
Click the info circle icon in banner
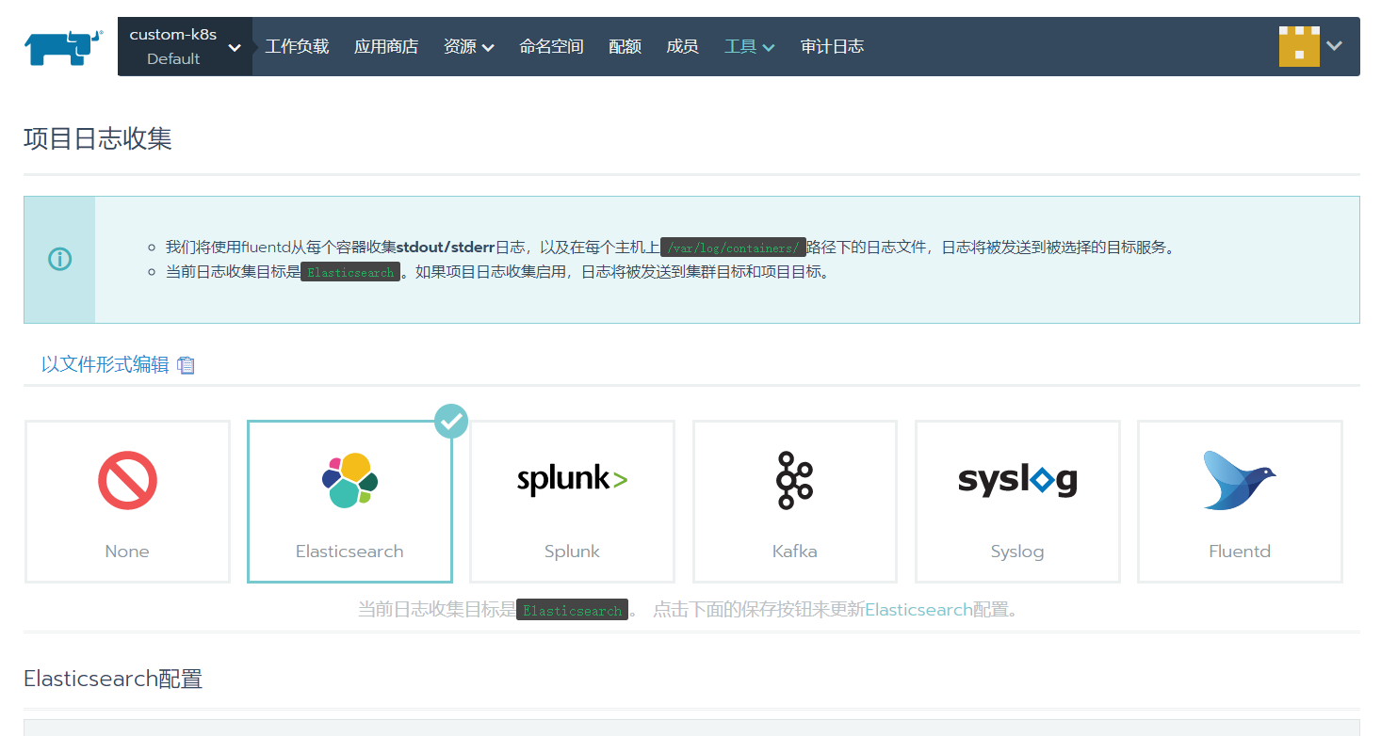click(x=59, y=259)
